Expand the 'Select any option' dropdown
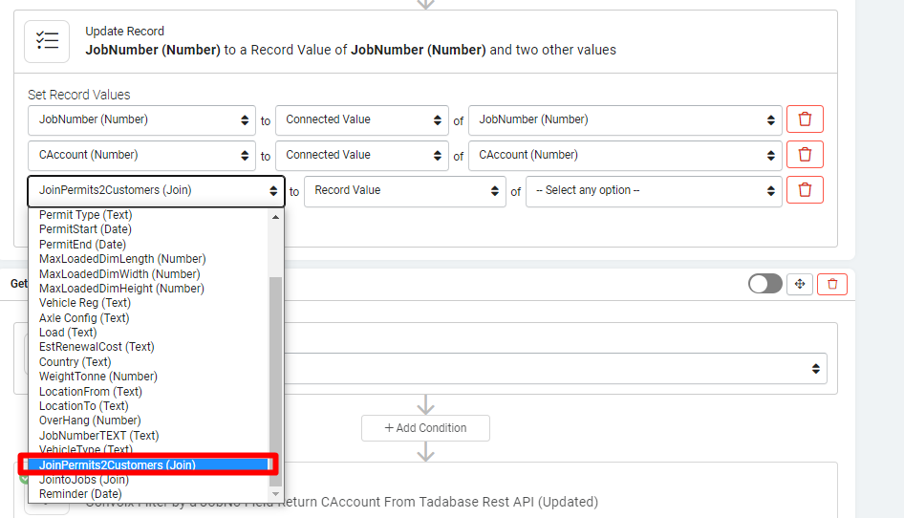This screenshot has height=518, width=904. [654, 190]
